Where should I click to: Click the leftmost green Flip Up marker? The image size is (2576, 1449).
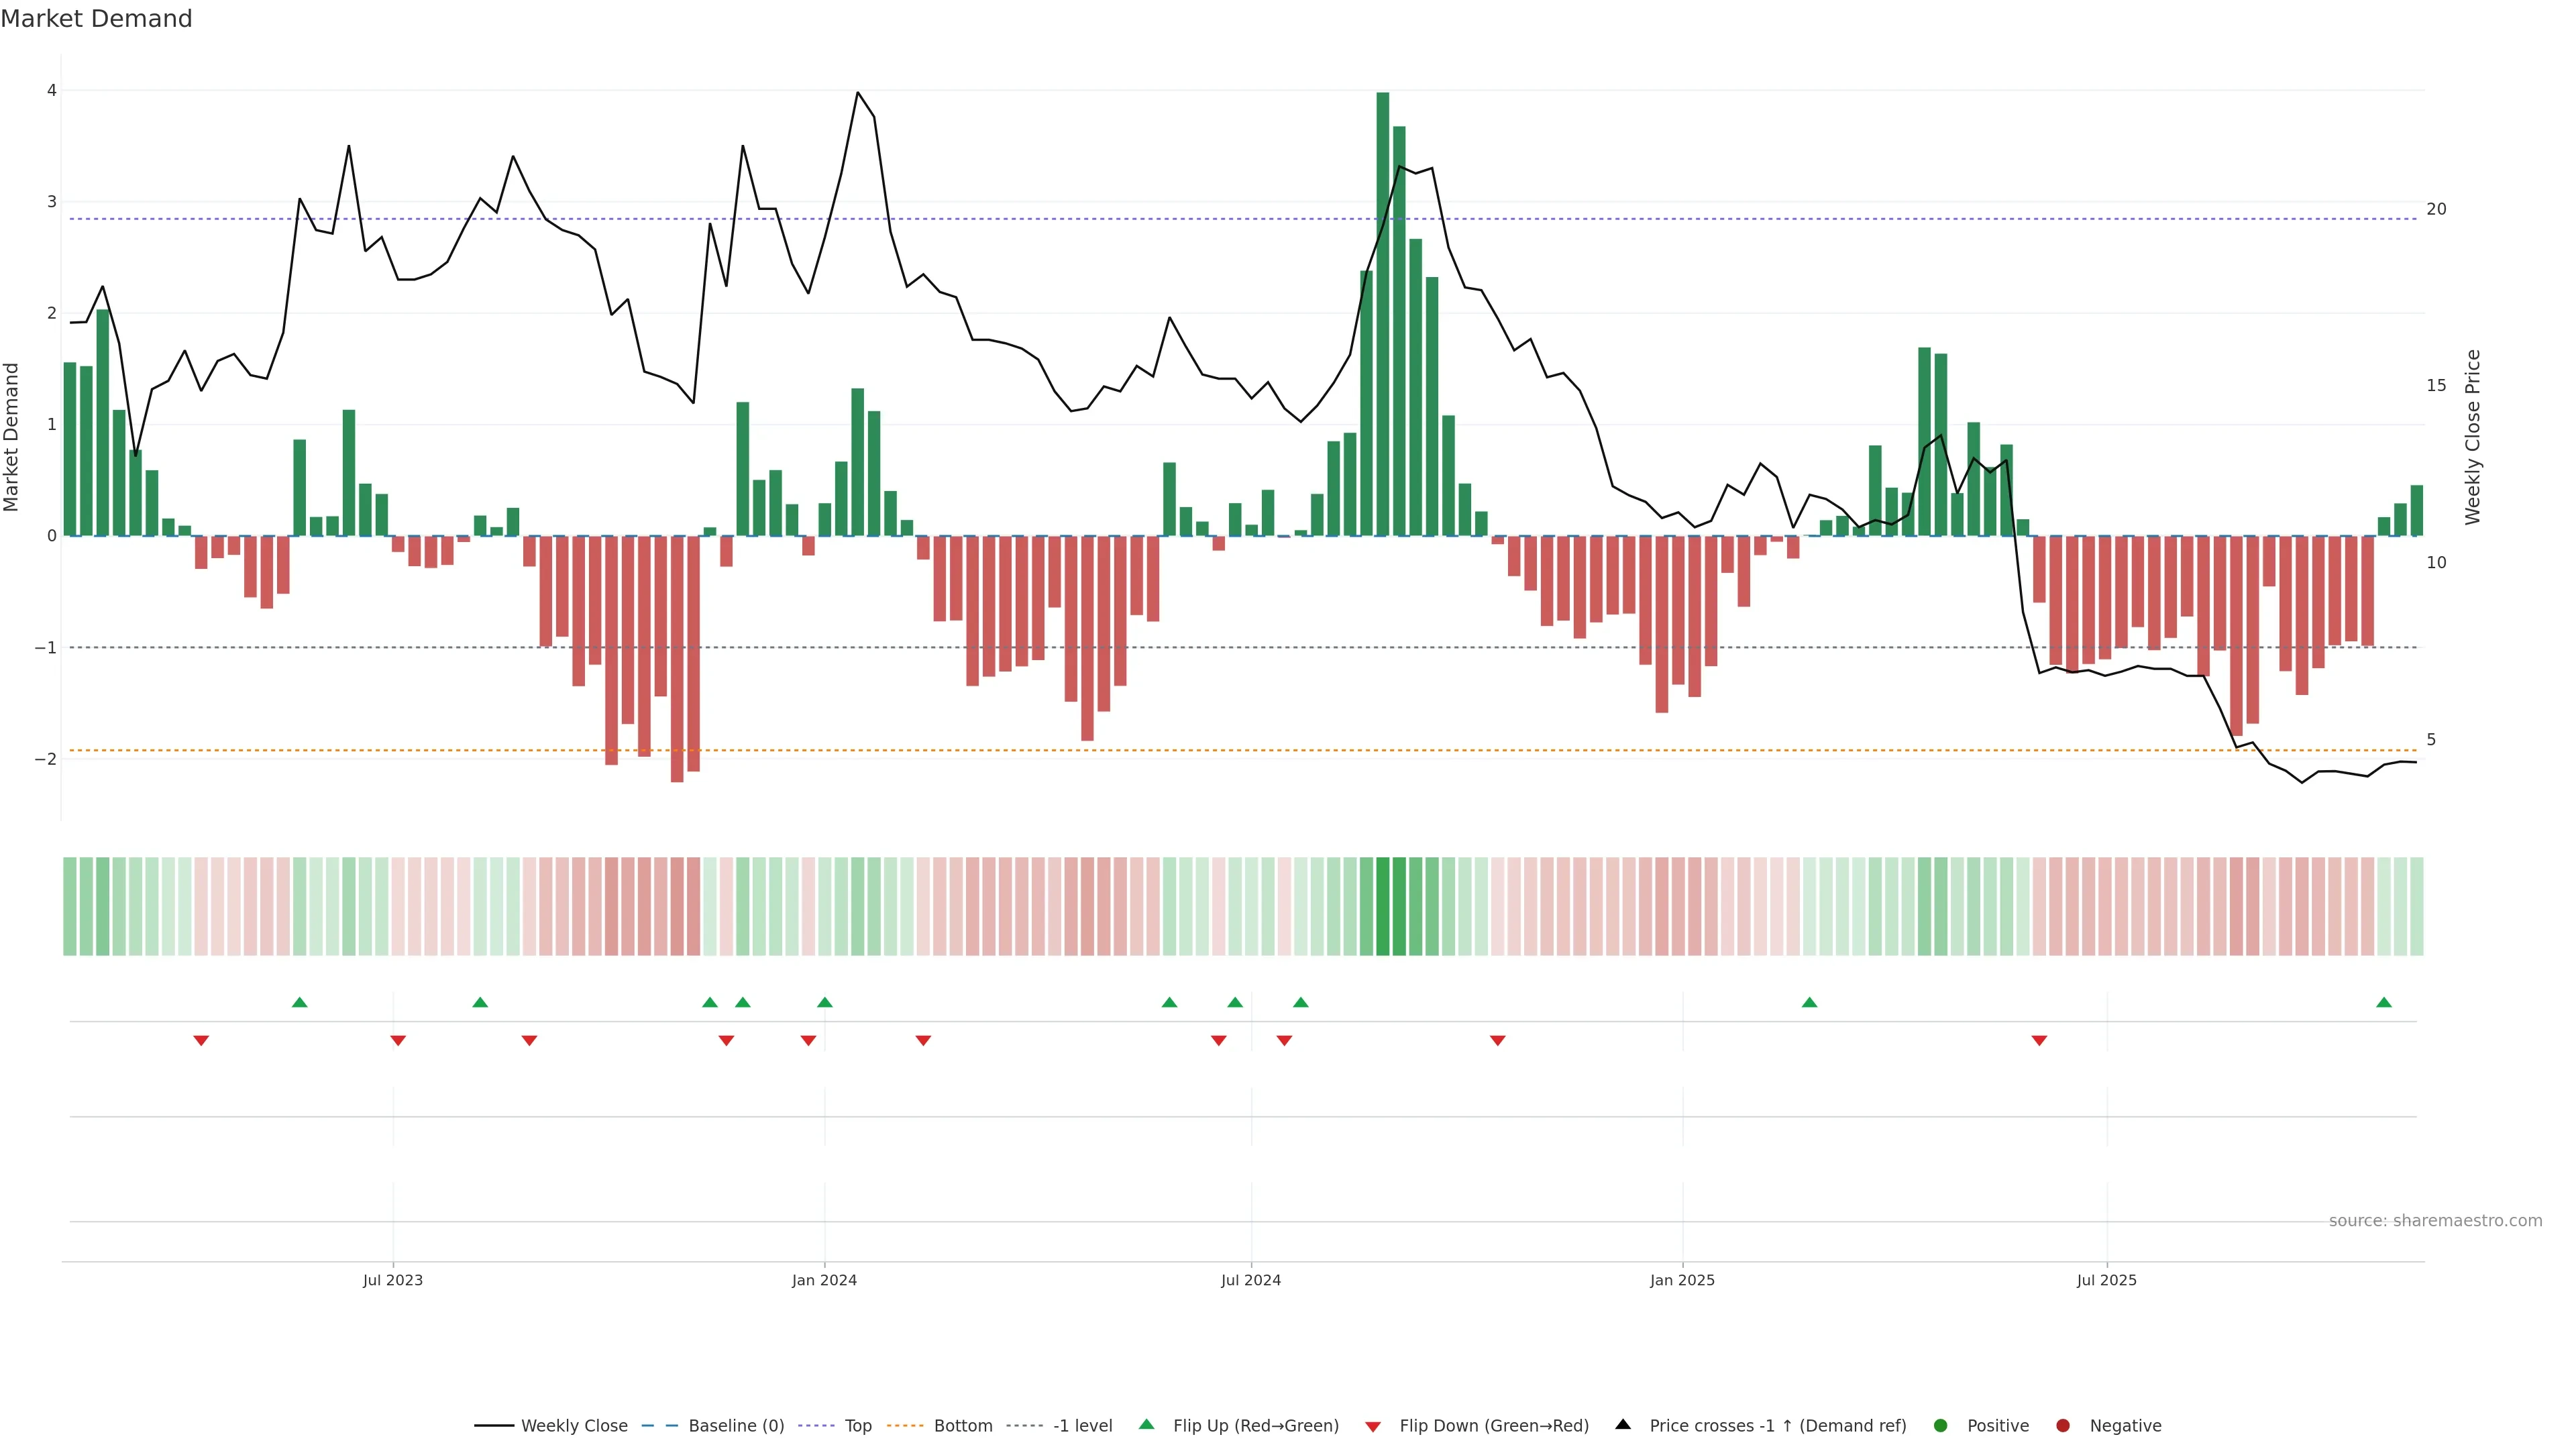tap(299, 1002)
